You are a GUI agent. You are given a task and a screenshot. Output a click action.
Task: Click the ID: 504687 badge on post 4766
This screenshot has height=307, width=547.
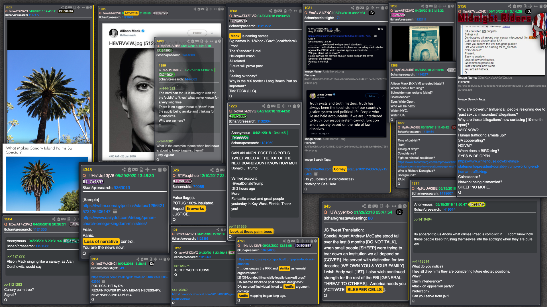[x=303, y=246]
